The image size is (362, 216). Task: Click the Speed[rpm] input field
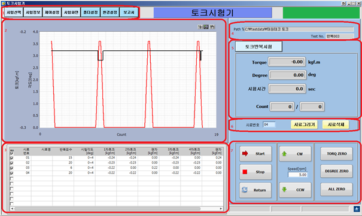point(297,175)
